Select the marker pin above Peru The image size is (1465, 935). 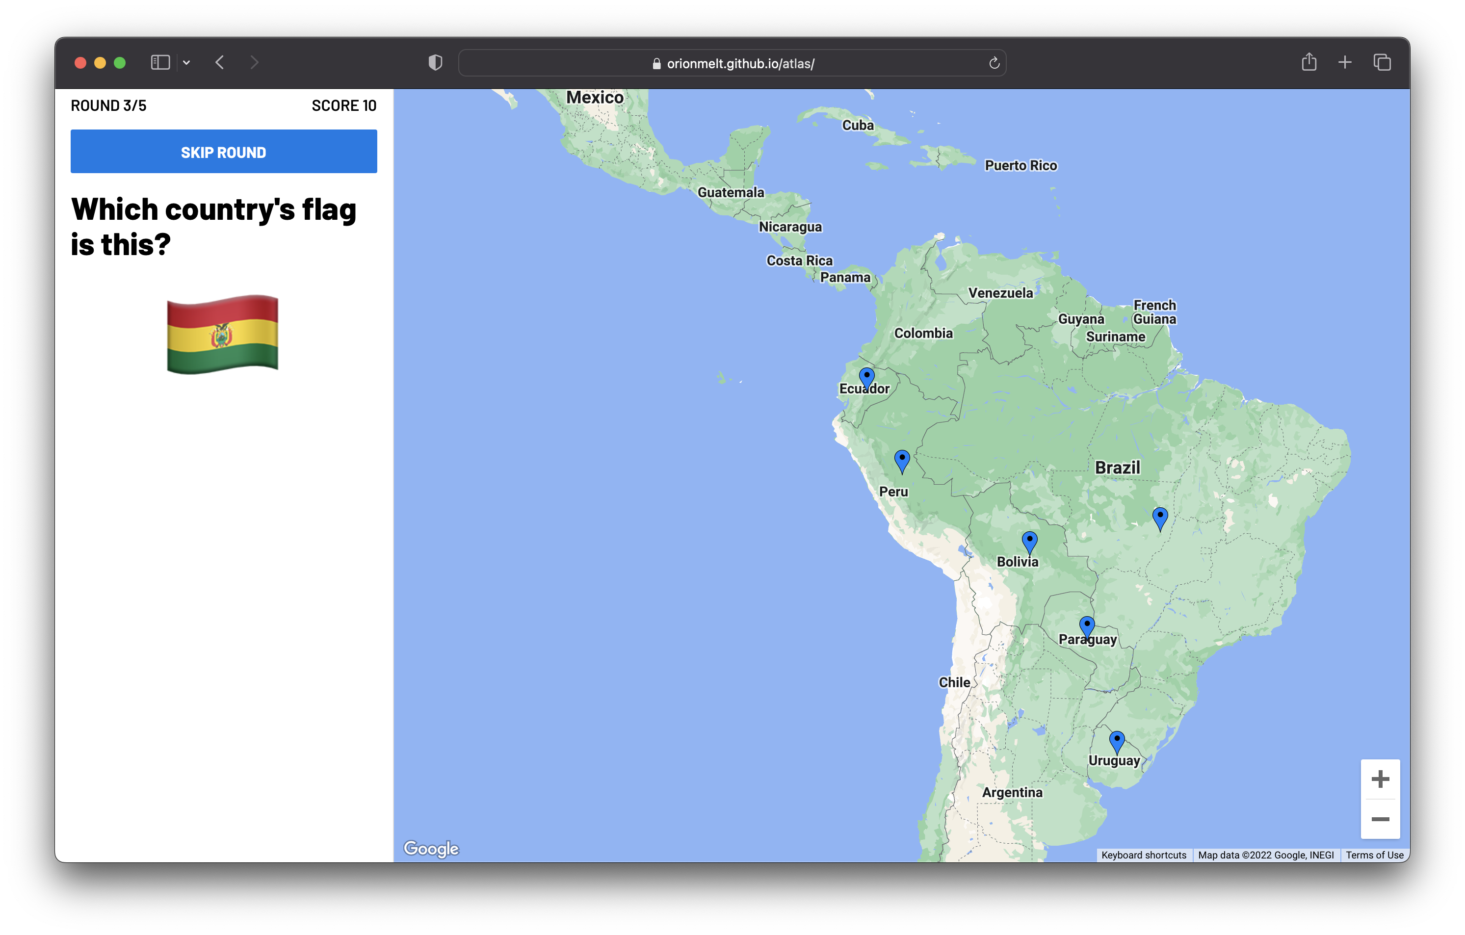tap(902, 460)
